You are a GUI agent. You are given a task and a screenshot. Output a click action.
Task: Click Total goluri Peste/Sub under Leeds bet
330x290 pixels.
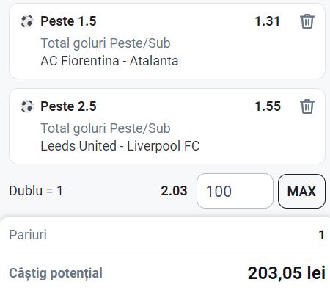tap(106, 128)
